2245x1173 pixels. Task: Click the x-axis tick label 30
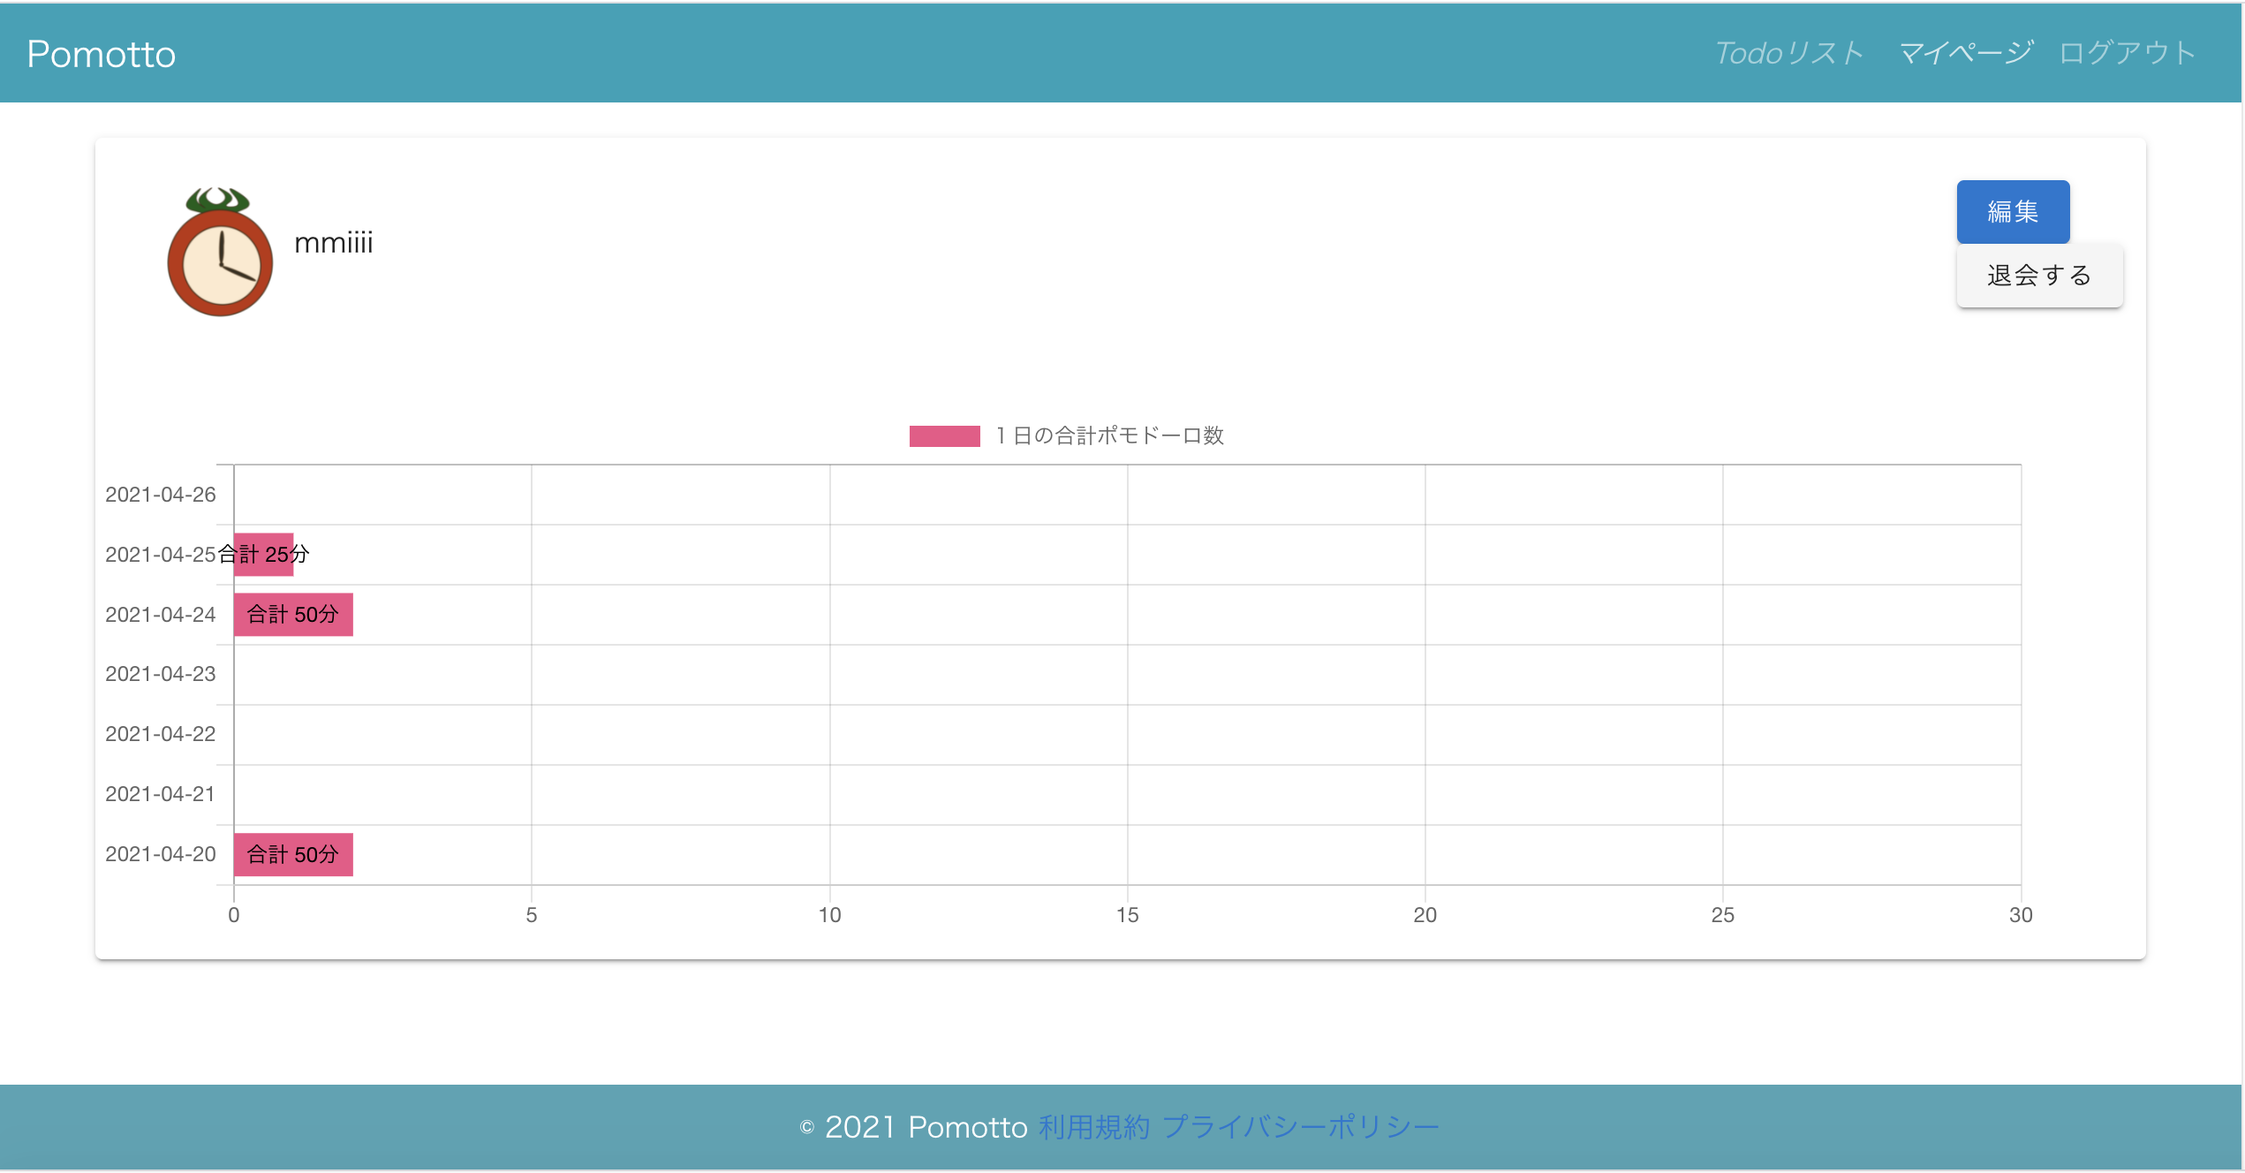pos(2021,915)
